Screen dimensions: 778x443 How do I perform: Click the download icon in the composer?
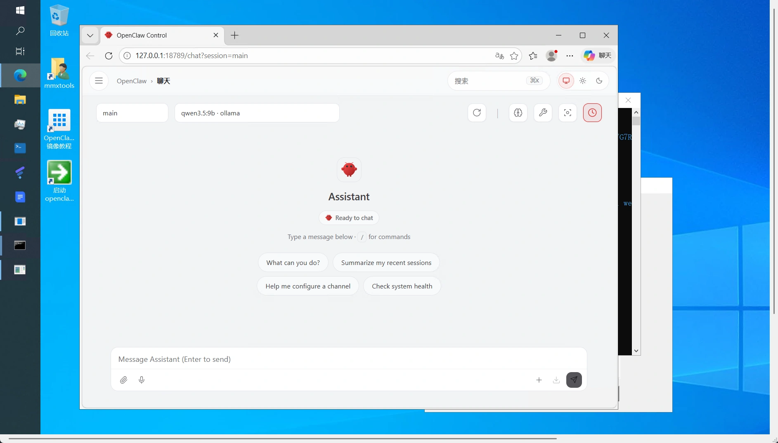(x=556, y=380)
